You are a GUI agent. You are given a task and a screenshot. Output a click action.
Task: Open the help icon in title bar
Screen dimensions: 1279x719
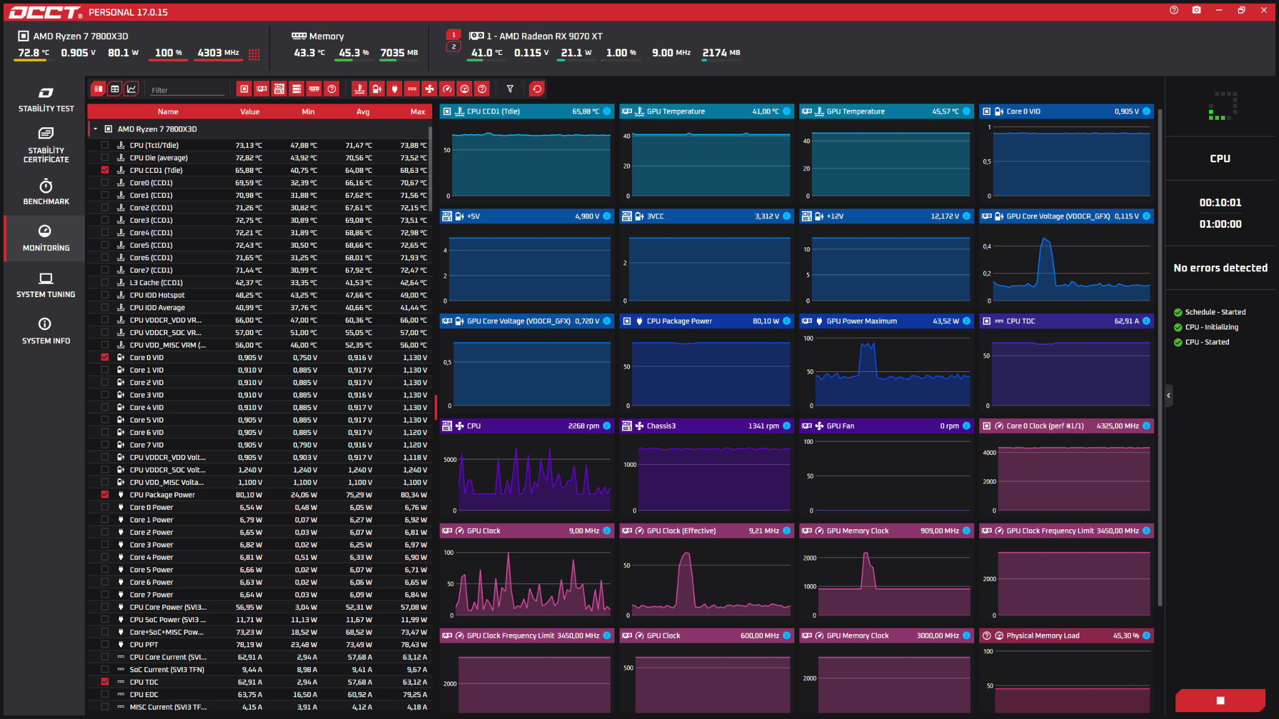[1174, 11]
